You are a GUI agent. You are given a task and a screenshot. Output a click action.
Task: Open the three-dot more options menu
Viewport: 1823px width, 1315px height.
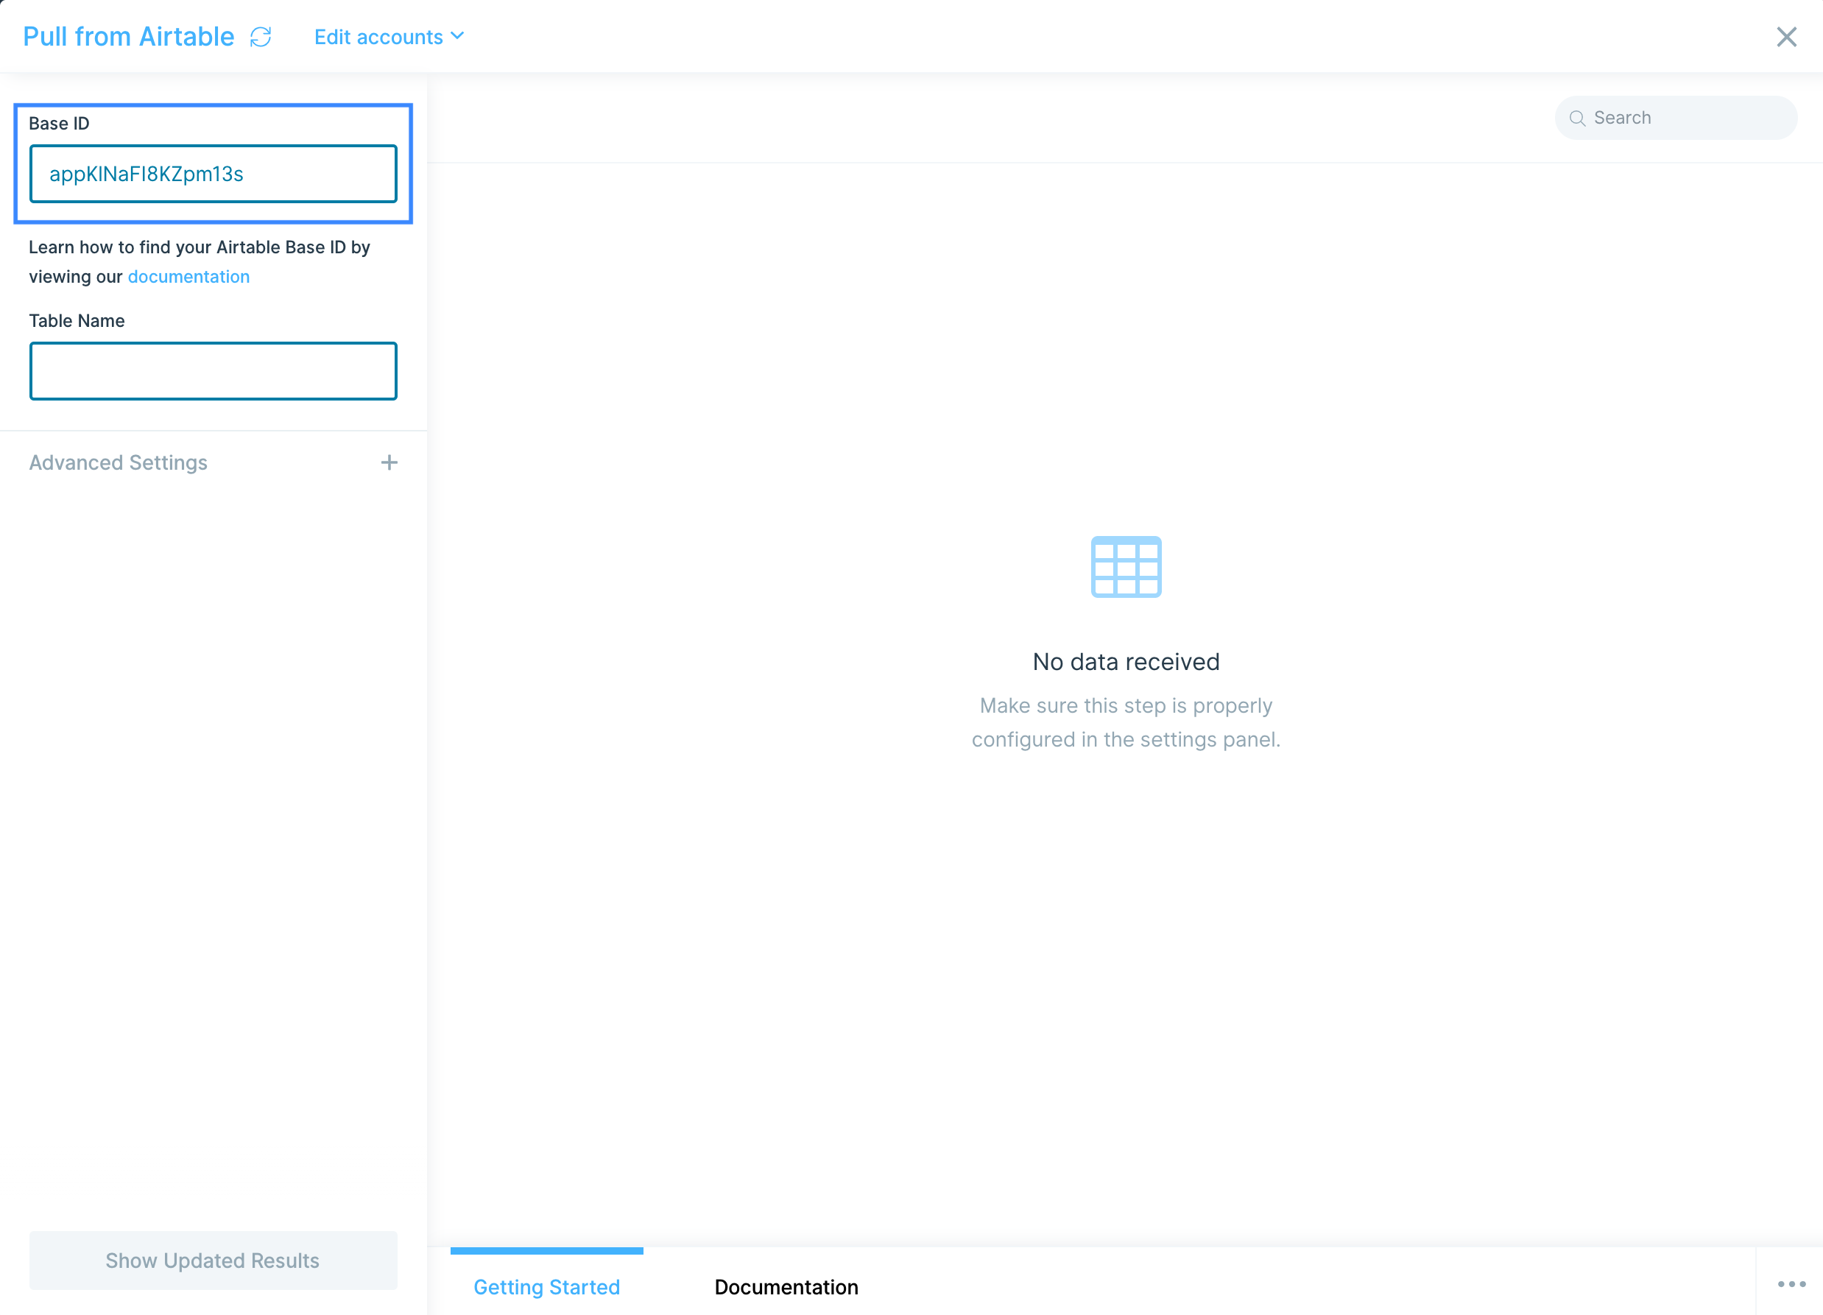pos(1791,1283)
